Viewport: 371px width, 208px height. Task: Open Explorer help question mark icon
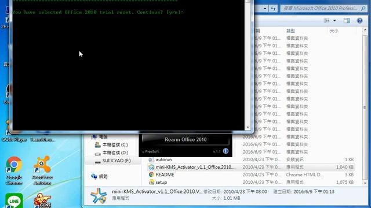359,21
